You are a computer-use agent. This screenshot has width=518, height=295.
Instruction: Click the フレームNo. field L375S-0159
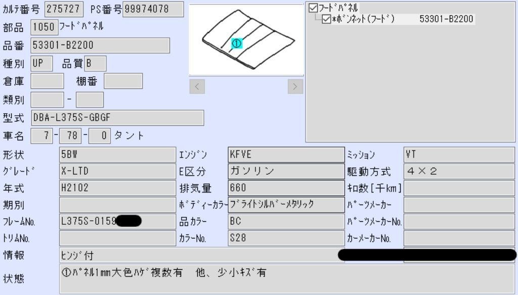point(117,221)
